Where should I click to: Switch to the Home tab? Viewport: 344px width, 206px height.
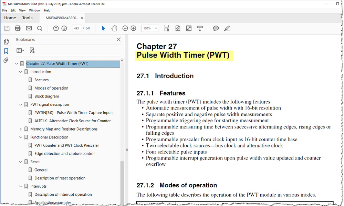[x=10, y=18]
